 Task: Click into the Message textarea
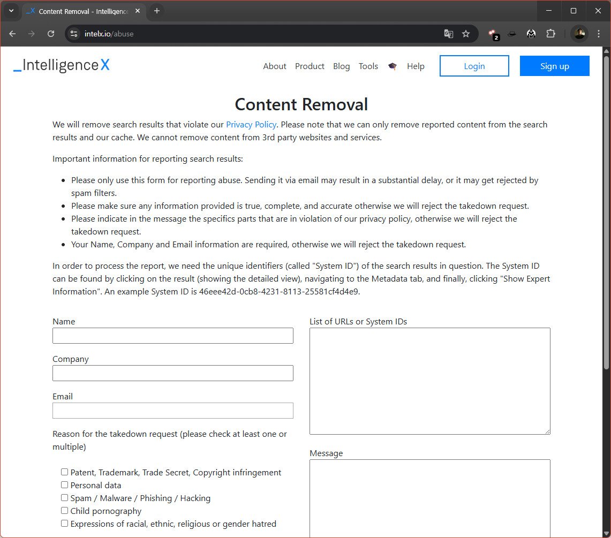click(x=430, y=498)
